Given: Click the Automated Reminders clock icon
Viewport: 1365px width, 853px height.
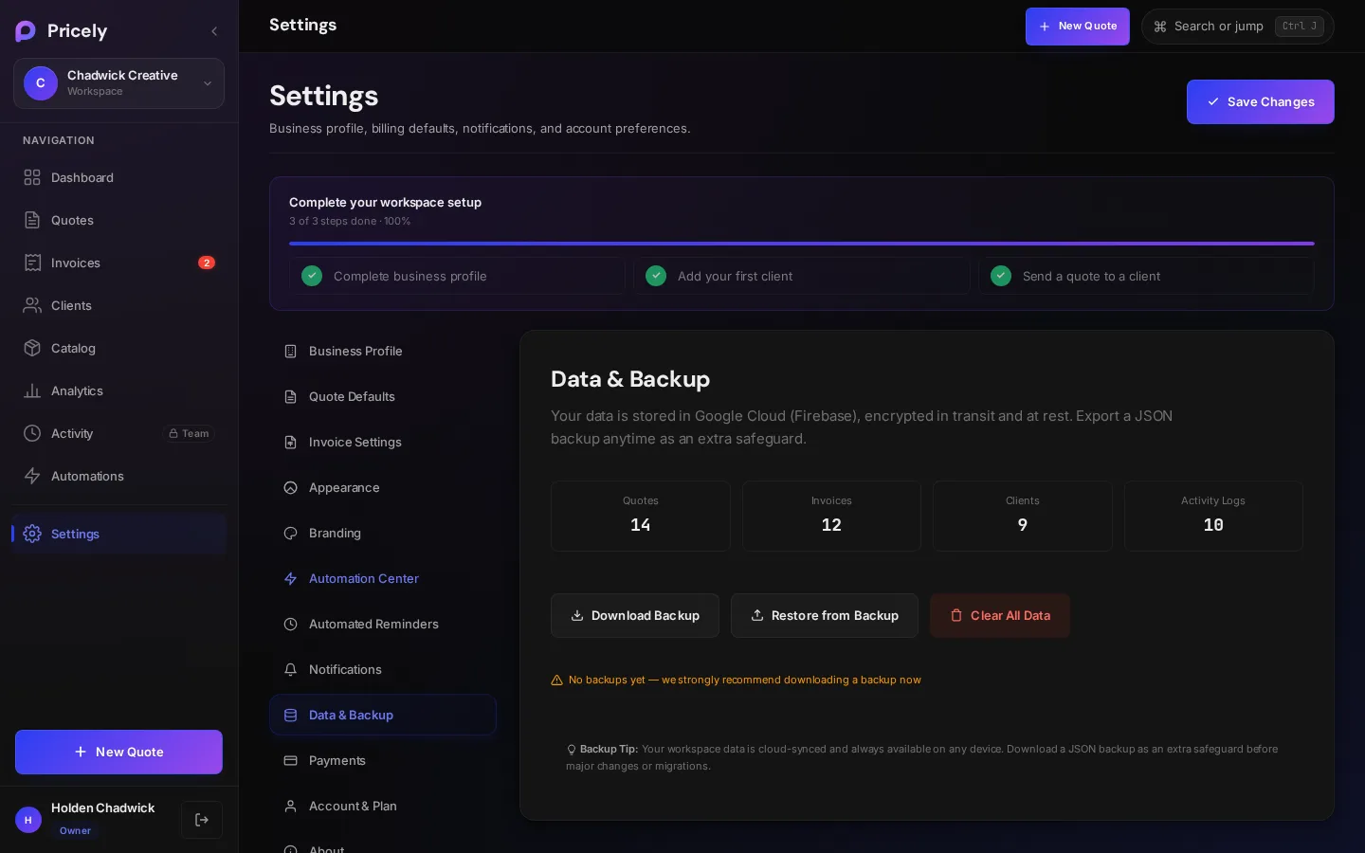Looking at the screenshot, I should 291,624.
